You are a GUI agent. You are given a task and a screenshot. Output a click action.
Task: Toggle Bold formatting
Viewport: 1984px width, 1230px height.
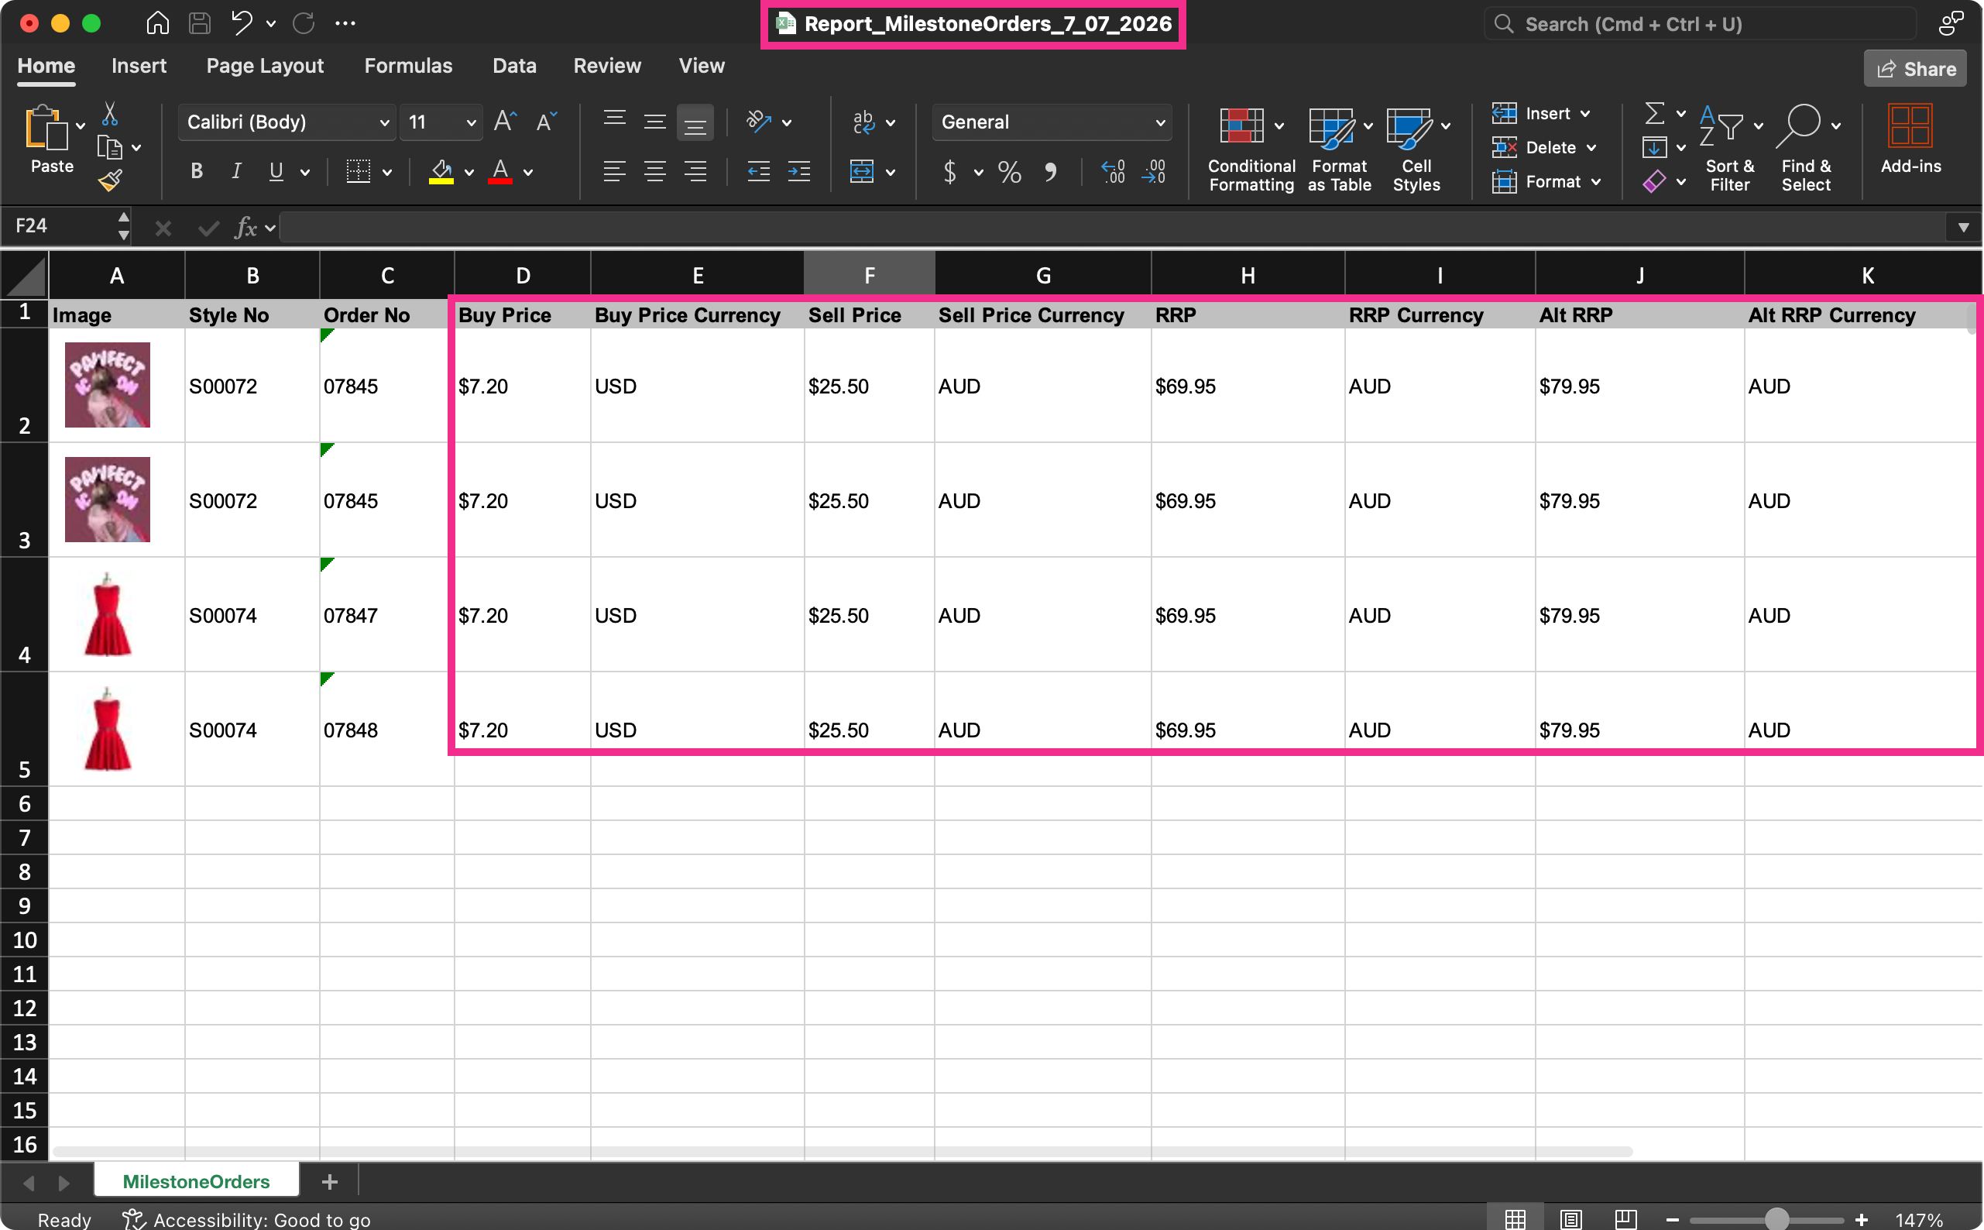pyautogui.click(x=196, y=171)
